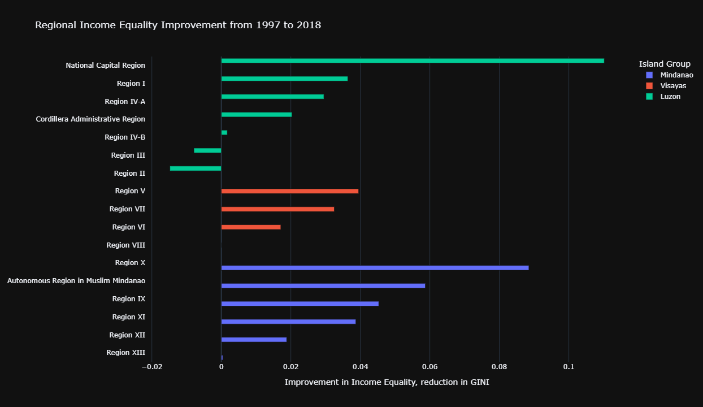
Task: Select the red Region VII bar
Action: pos(277,209)
